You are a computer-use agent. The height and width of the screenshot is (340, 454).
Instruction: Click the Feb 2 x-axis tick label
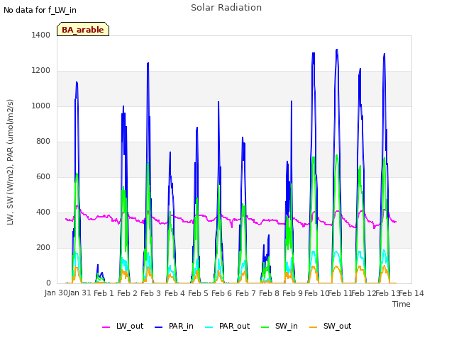127,293
